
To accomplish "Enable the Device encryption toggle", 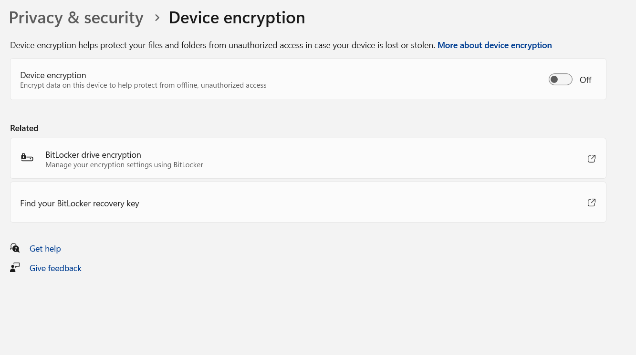I will click(x=560, y=79).
